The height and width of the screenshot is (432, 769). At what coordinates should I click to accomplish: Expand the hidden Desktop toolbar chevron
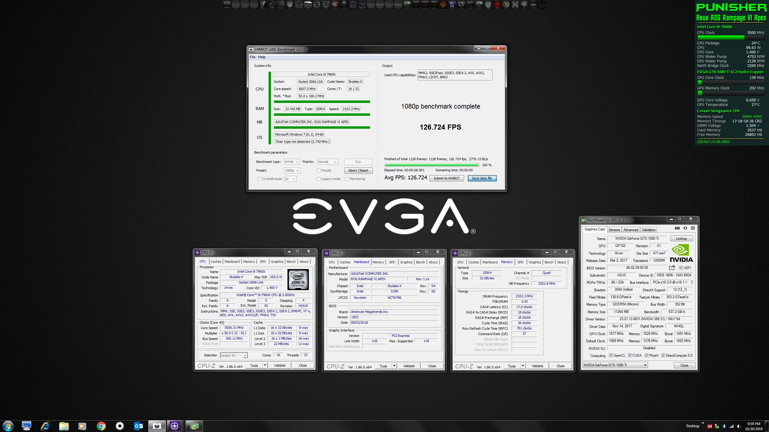[x=703, y=423]
